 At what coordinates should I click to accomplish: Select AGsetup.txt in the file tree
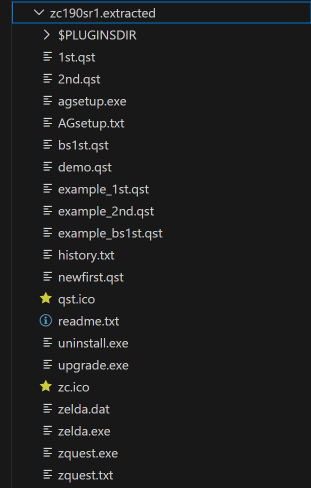click(161, 123)
